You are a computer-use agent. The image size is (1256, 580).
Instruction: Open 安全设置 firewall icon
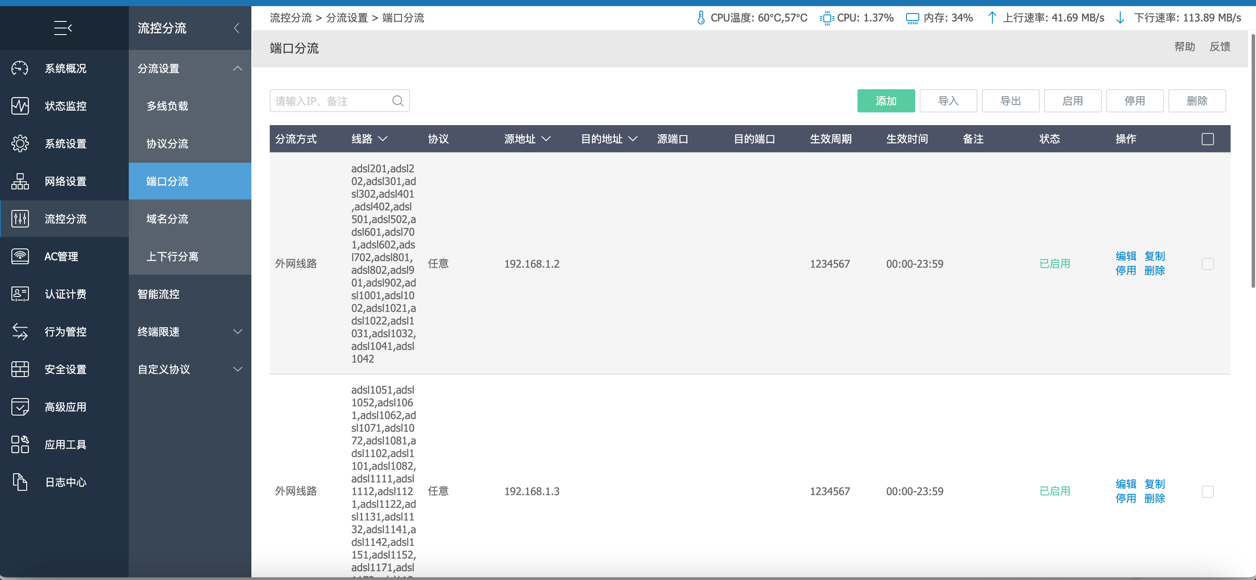click(x=20, y=369)
